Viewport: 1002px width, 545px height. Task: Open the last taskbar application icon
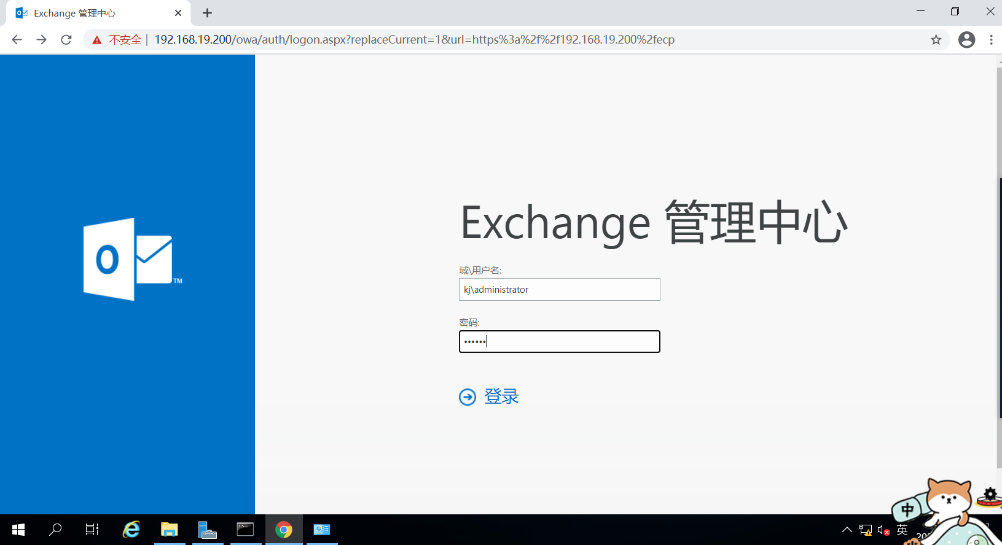click(x=322, y=530)
